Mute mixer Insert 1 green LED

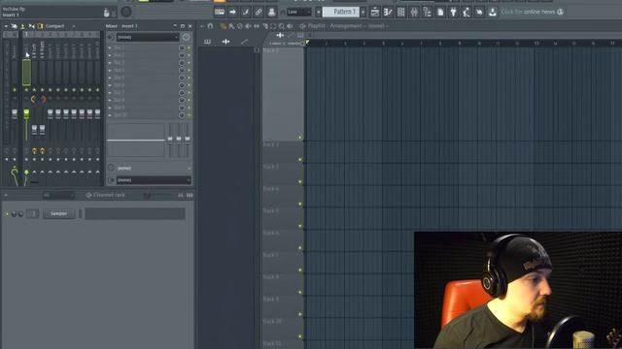[26, 90]
